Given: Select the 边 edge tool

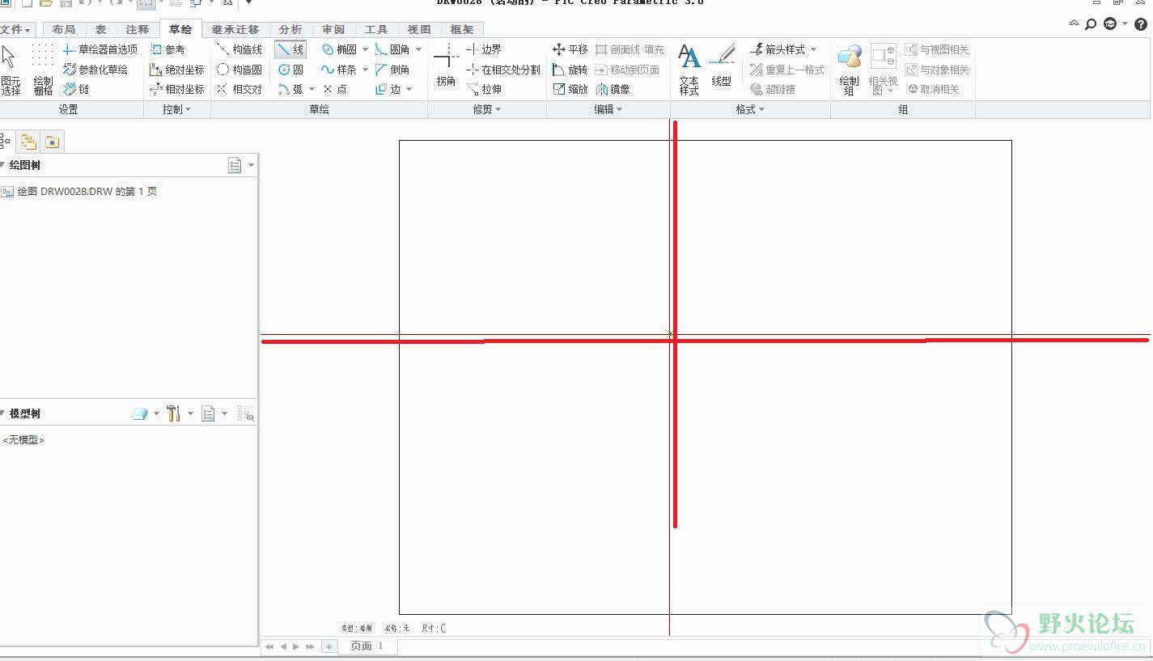Looking at the screenshot, I should pos(388,89).
